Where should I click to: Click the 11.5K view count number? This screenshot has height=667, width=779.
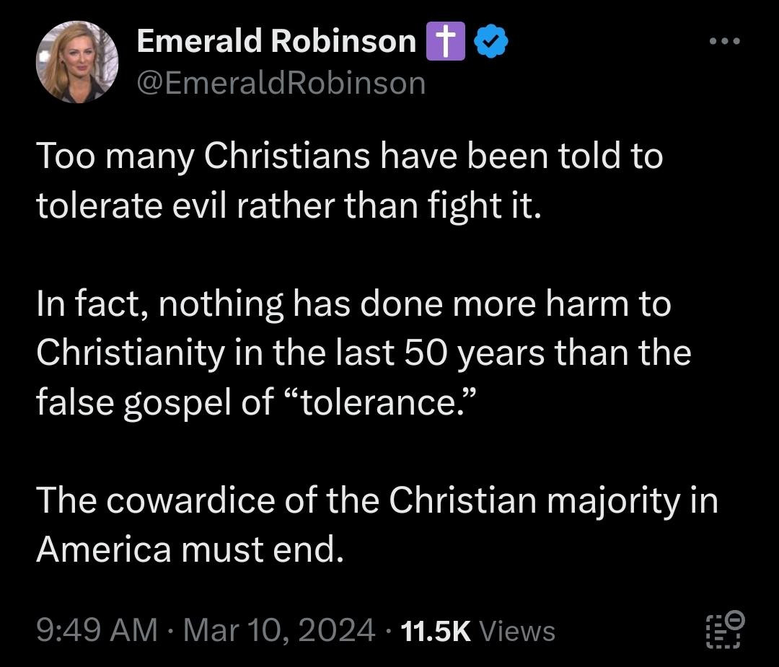434,631
